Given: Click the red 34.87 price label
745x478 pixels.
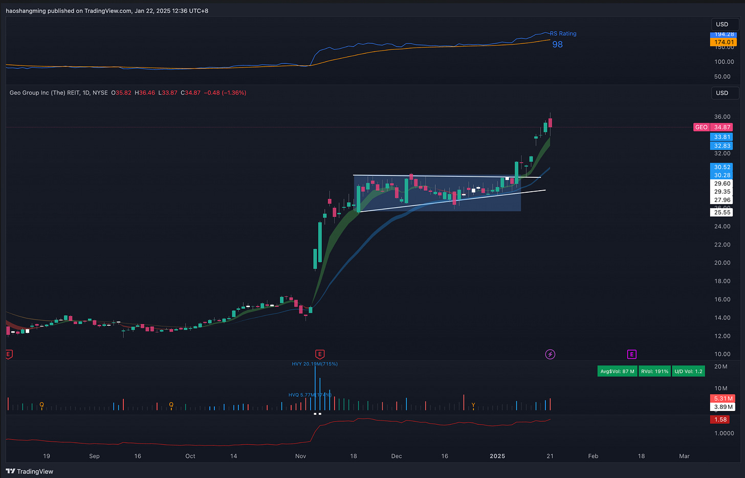Looking at the screenshot, I should tap(722, 127).
